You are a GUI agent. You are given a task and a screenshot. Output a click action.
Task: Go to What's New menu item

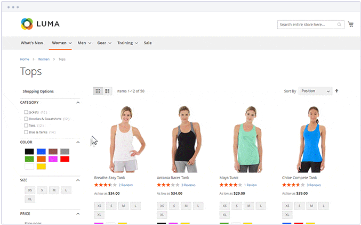[32, 43]
